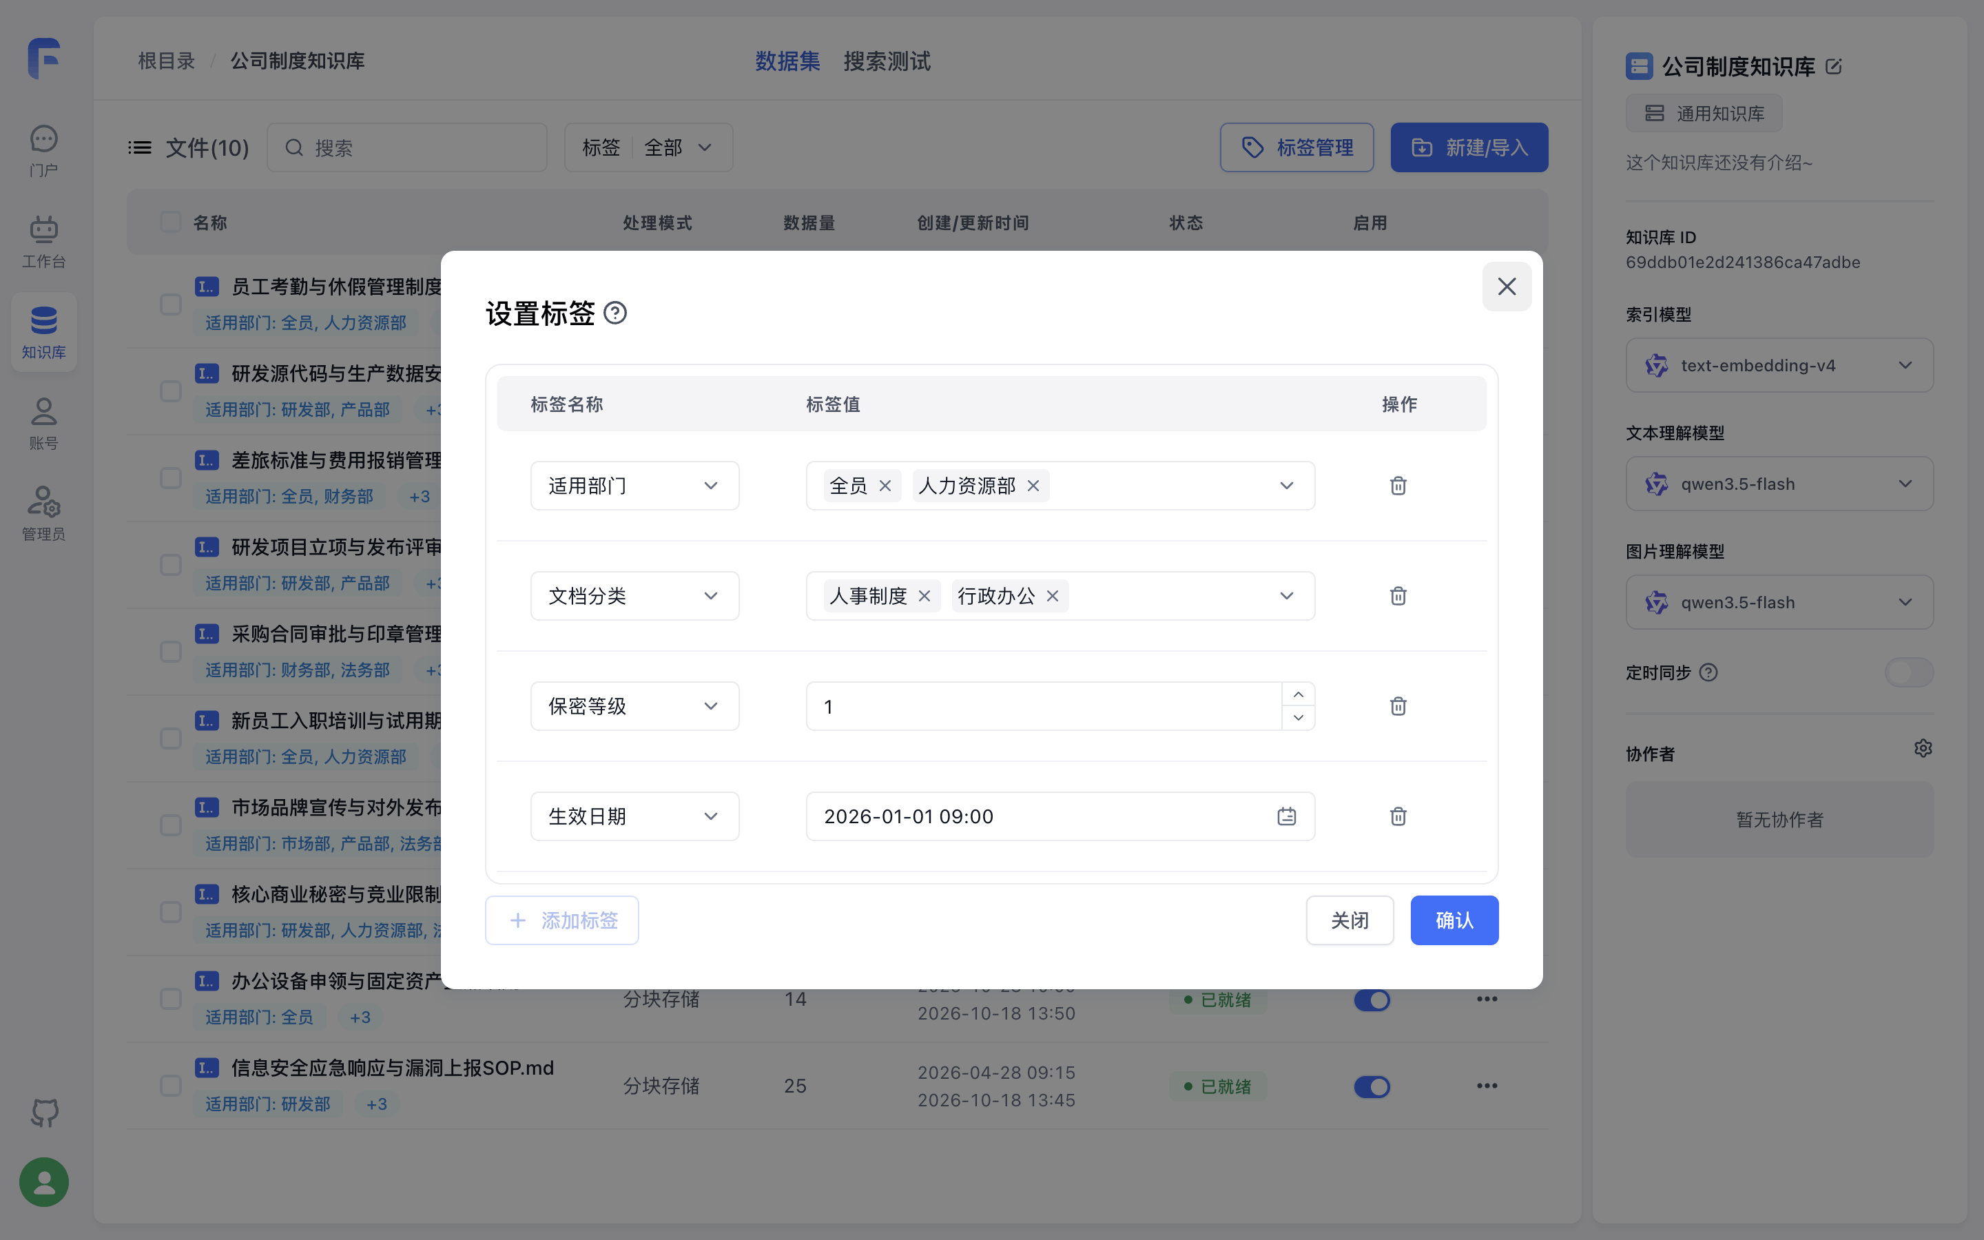
Task: Delete the 保密等级 tag row
Action: click(1398, 706)
